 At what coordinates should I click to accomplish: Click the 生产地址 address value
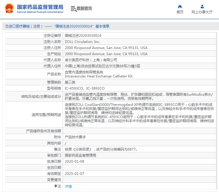pyautogui.click(x=106, y=54)
